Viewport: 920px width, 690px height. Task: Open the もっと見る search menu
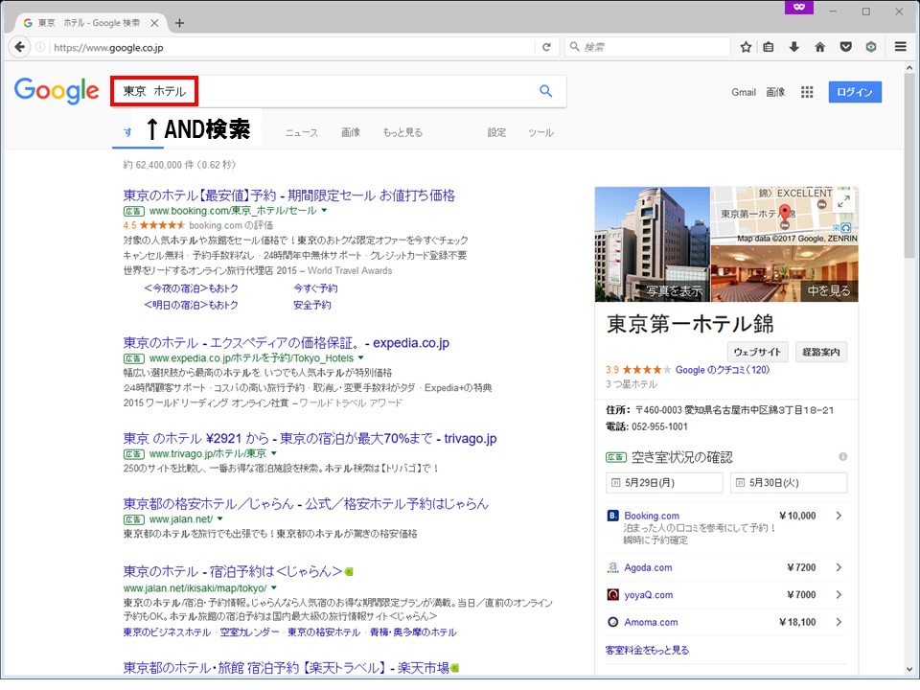402,132
